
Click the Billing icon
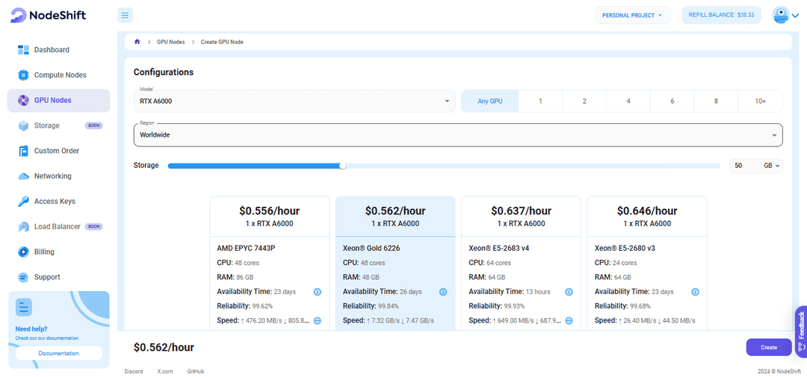click(23, 252)
